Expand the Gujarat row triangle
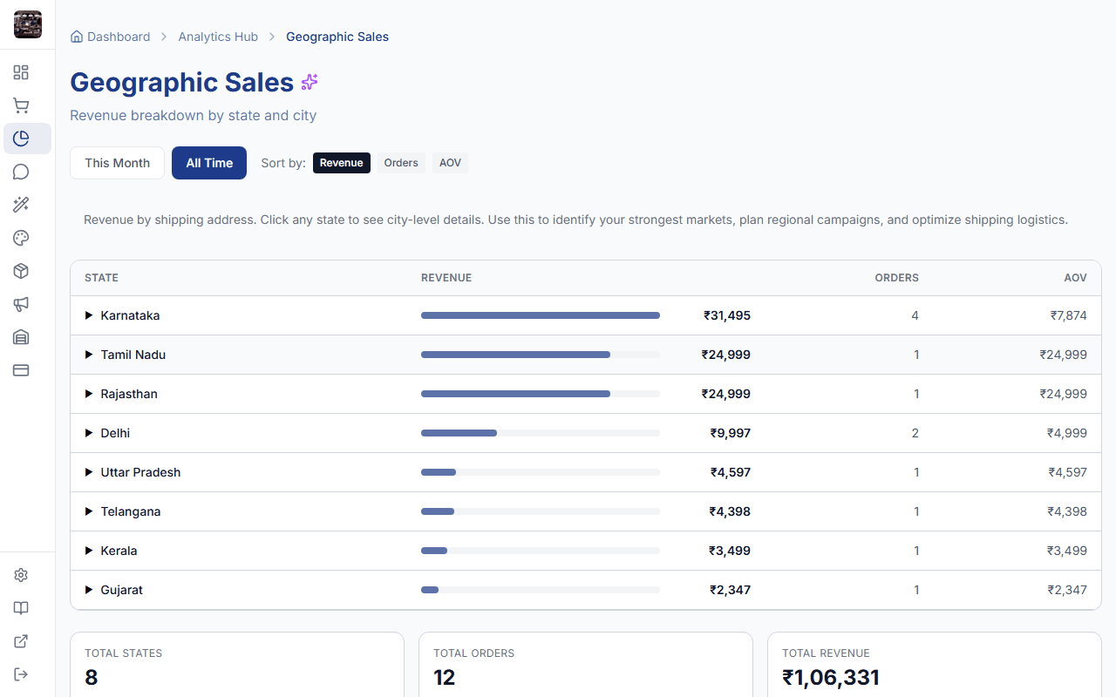This screenshot has height=697, width=1116. (89, 590)
